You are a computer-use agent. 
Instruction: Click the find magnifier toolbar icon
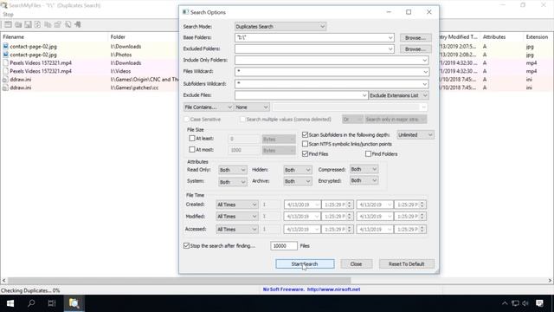pyautogui.click(x=68, y=24)
